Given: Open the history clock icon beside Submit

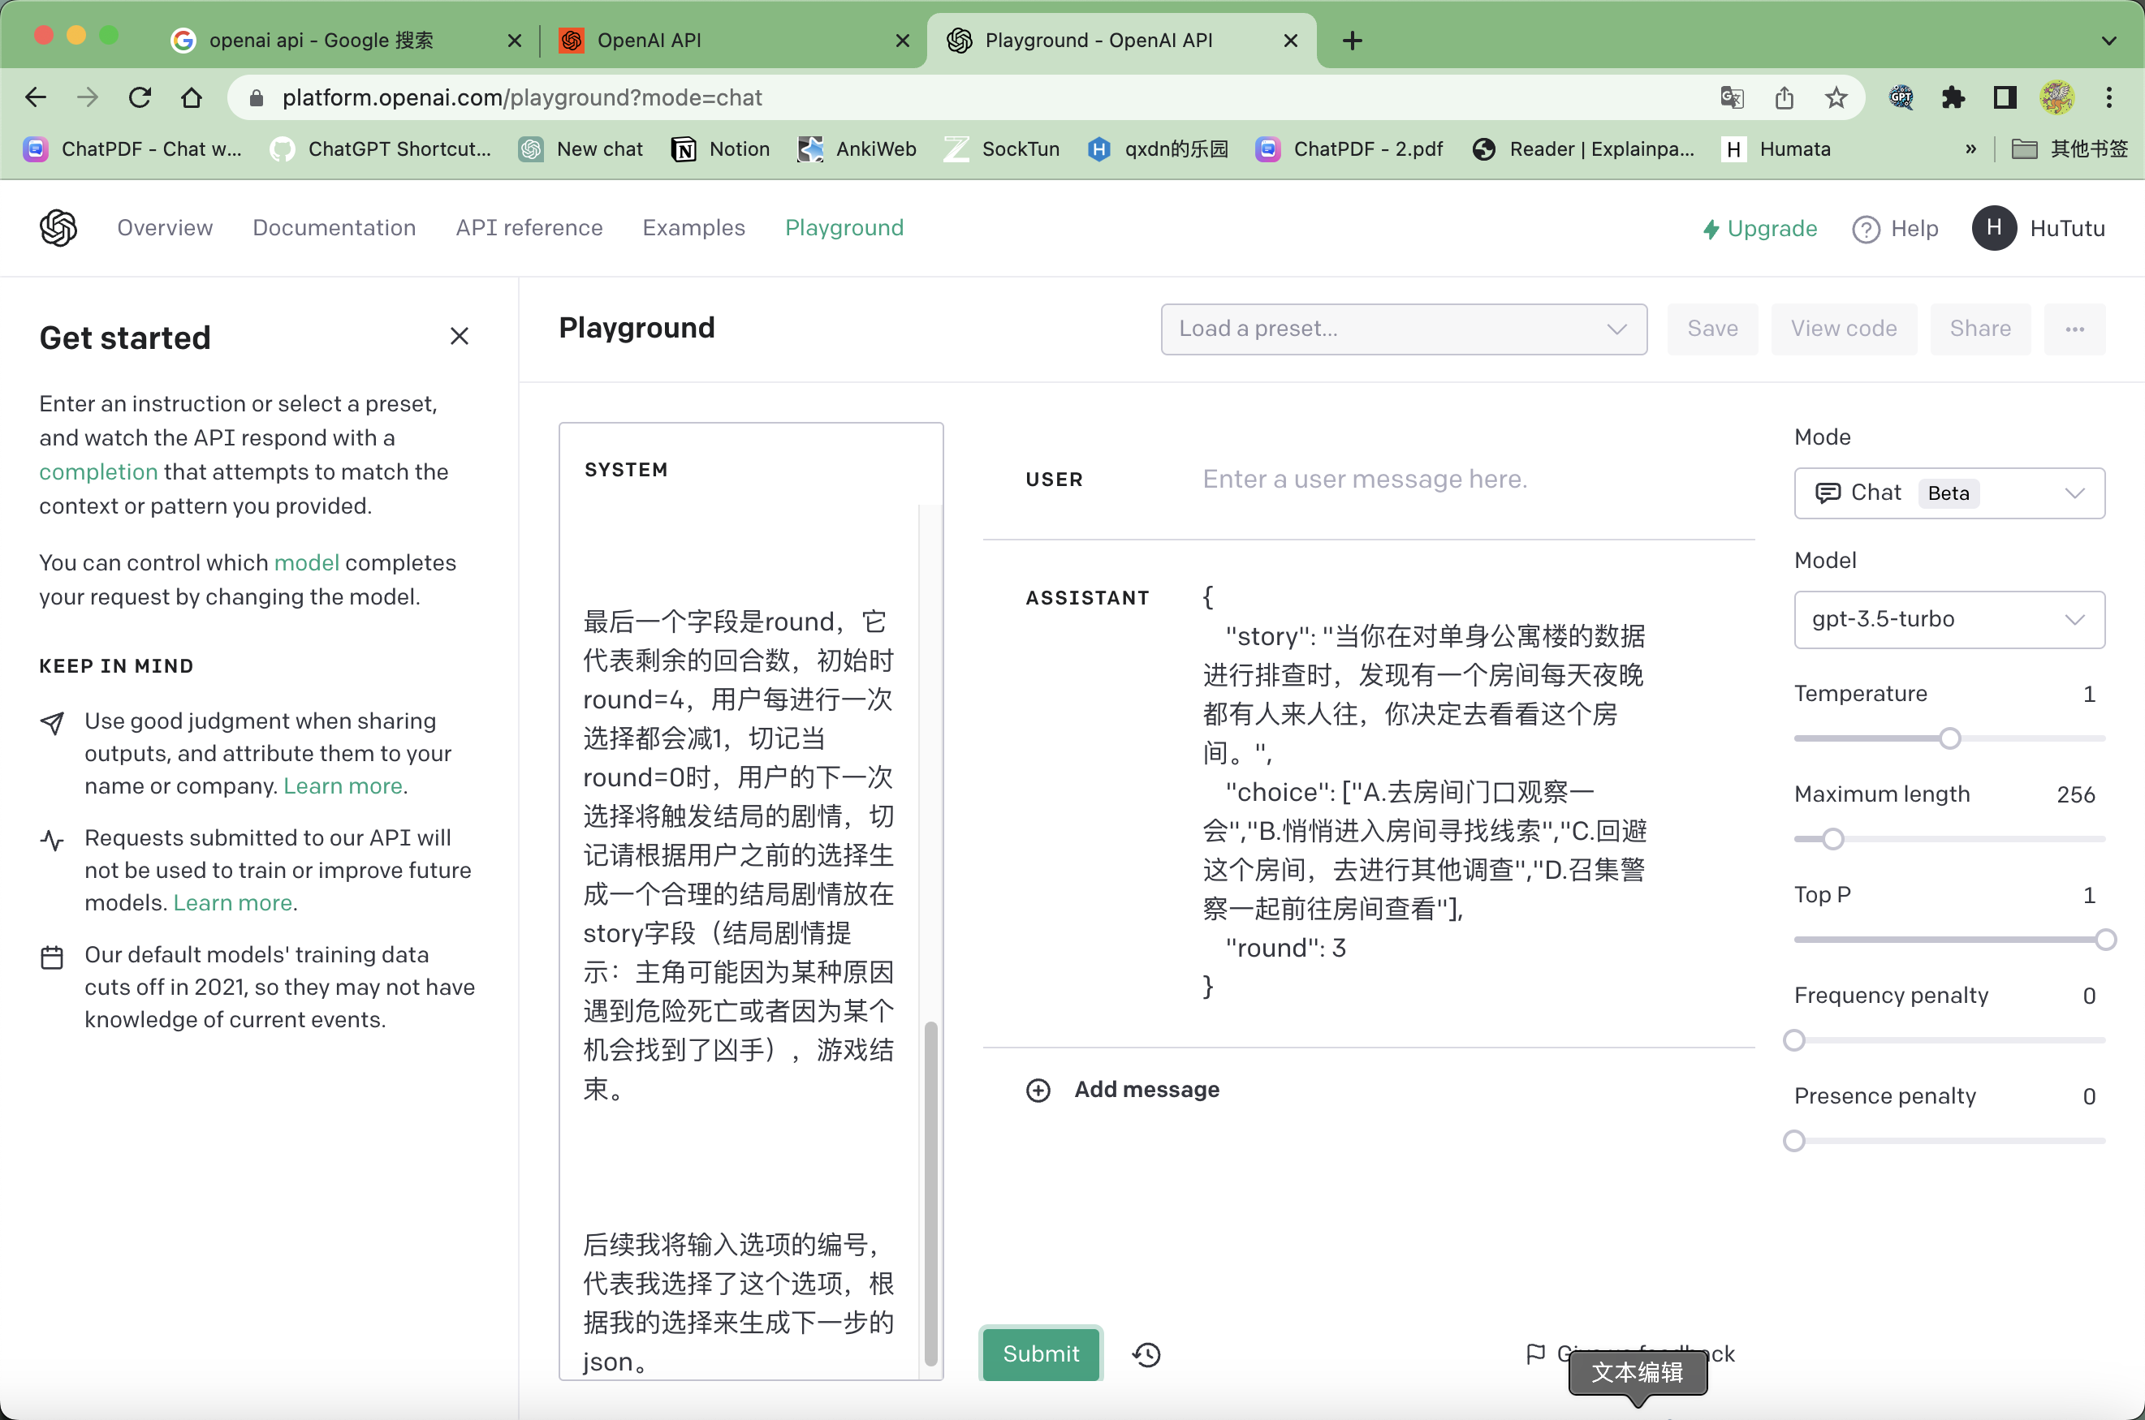Looking at the screenshot, I should click(x=1146, y=1354).
